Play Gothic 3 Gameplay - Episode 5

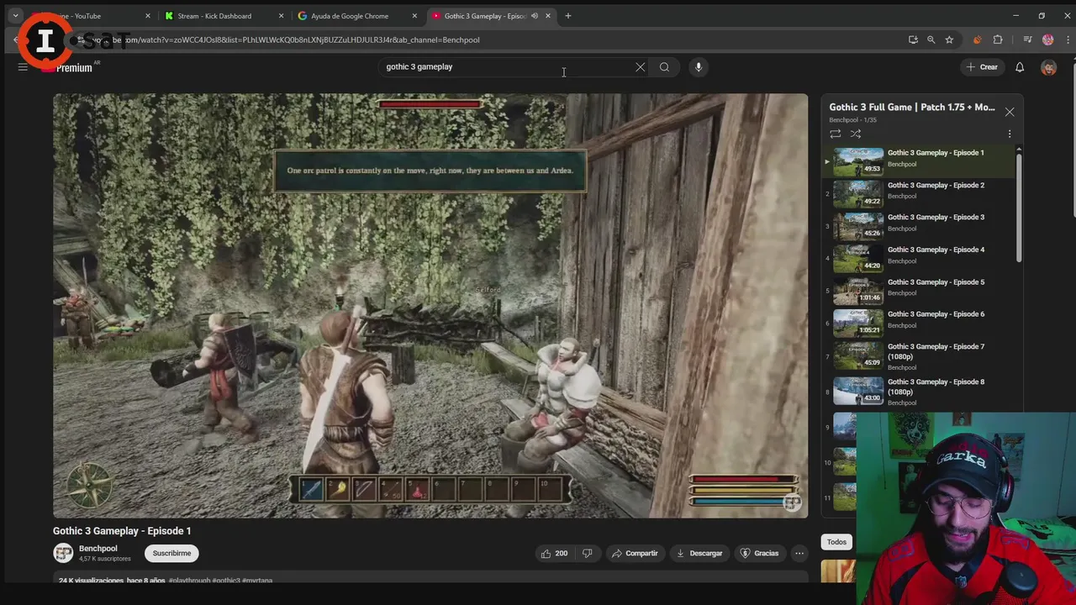[x=920, y=291]
